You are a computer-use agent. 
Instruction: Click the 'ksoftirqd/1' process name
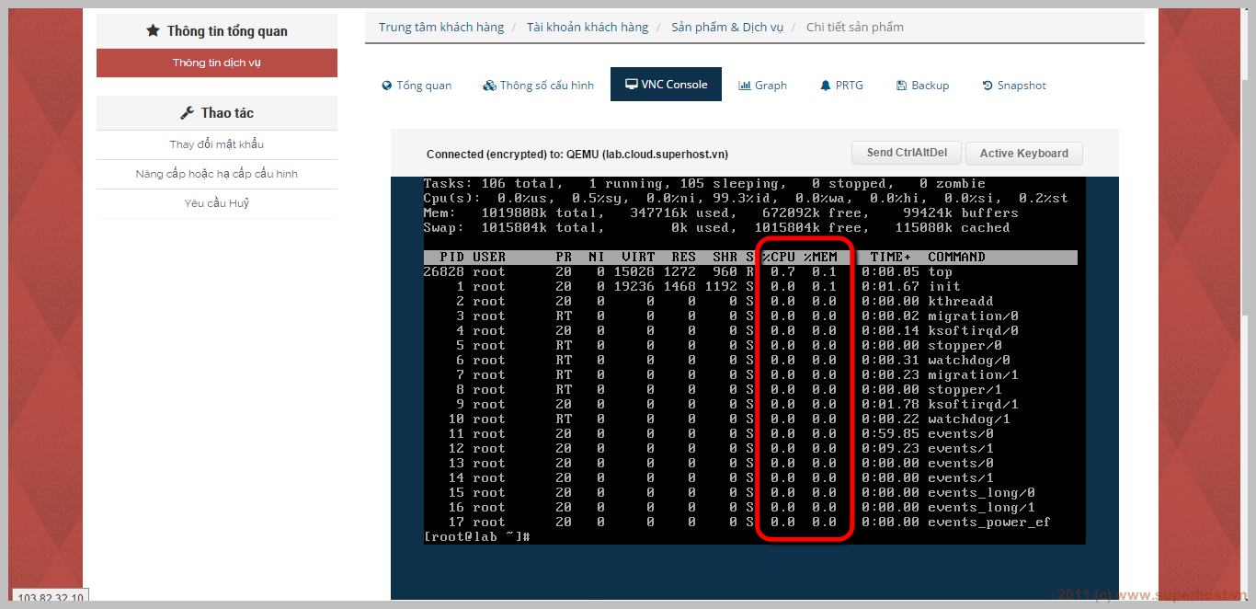(973, 405)
